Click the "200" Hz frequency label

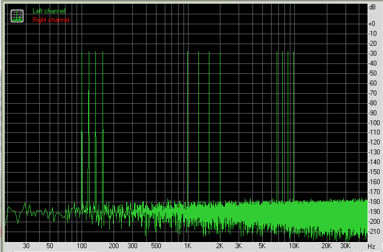(114, 246)
